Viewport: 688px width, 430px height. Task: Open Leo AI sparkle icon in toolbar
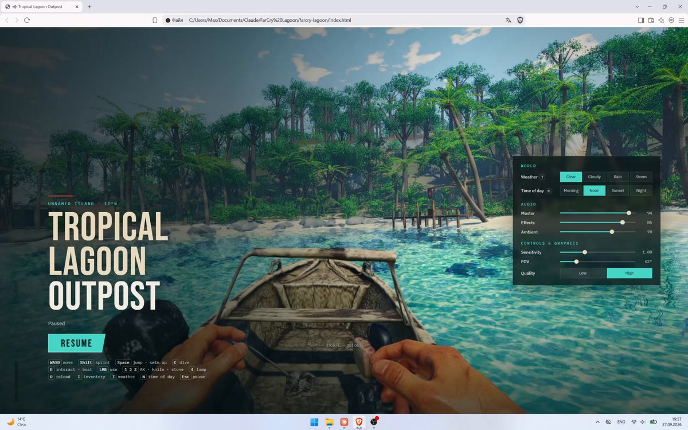point(661,20)
